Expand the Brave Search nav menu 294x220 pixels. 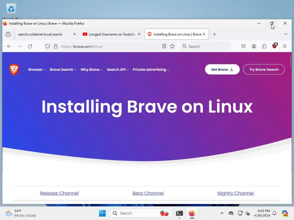point(63,70)
